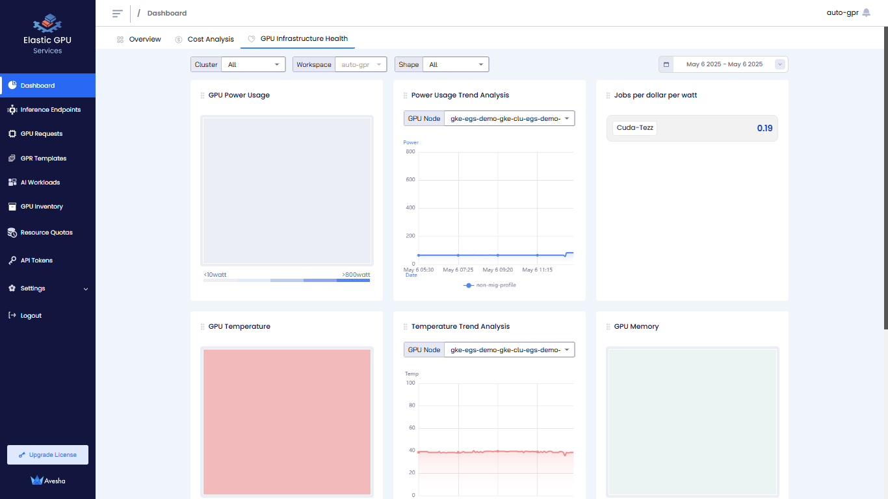Click the >800watt scale label
Screen dimensions: 888x499
point(356,275)
